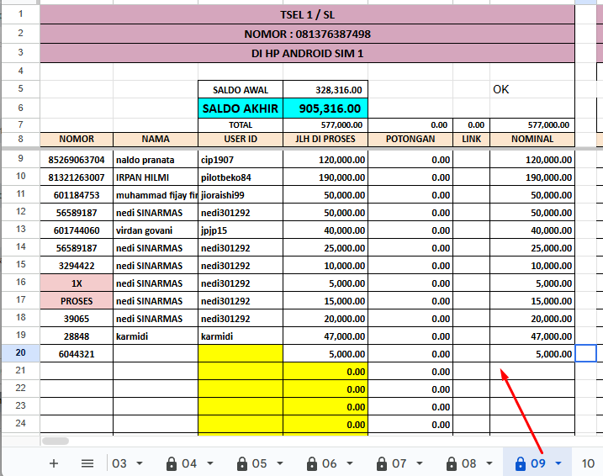Click the JLH DI PROSES header cell
The width and height of the screenshot is (603, 476).
coord(325,140)
